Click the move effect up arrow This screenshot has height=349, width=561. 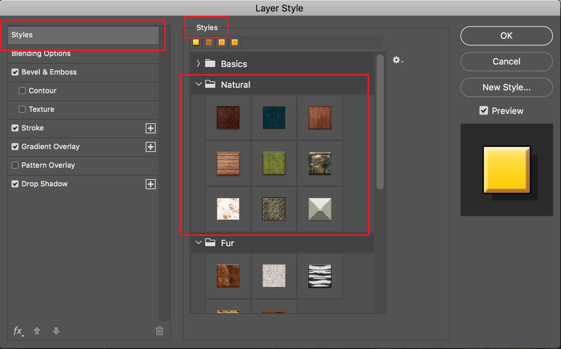pos(37,331)
